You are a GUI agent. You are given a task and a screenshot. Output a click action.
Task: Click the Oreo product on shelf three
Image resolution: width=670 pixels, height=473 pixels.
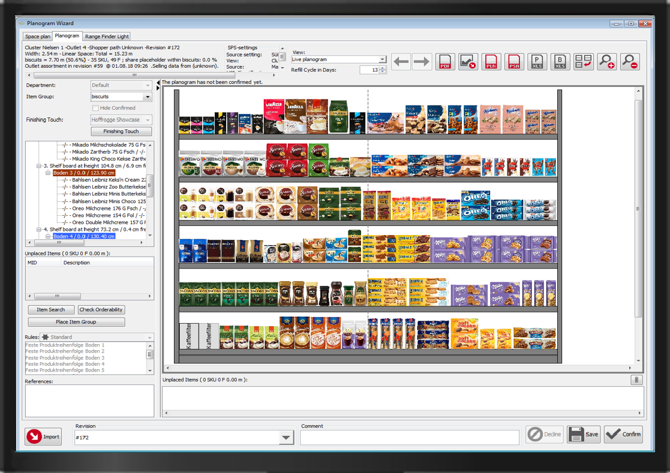point(476,206)
